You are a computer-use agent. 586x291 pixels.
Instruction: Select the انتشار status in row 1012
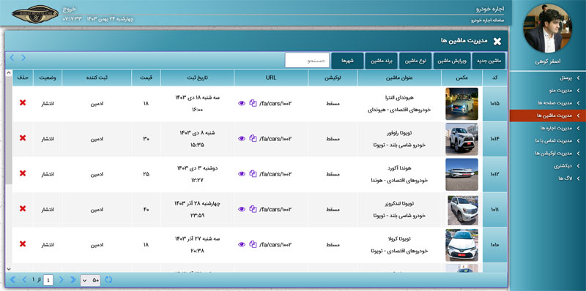[x=48, y=174]
